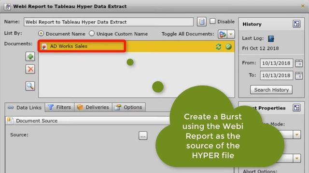The width and height of the screenshot is (309, 173).
Task: Select Unique Custom Name radio option
Action: [92, 33]
